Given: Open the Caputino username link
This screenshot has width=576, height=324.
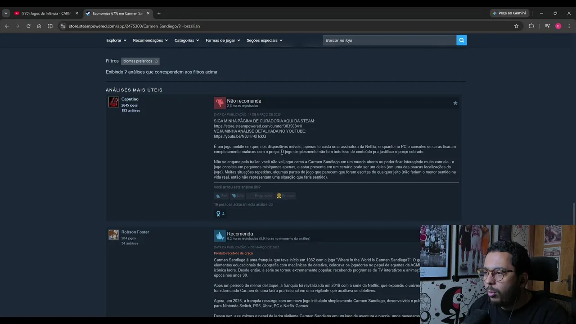Looking at the screenshot, I should tap(130, 99).
